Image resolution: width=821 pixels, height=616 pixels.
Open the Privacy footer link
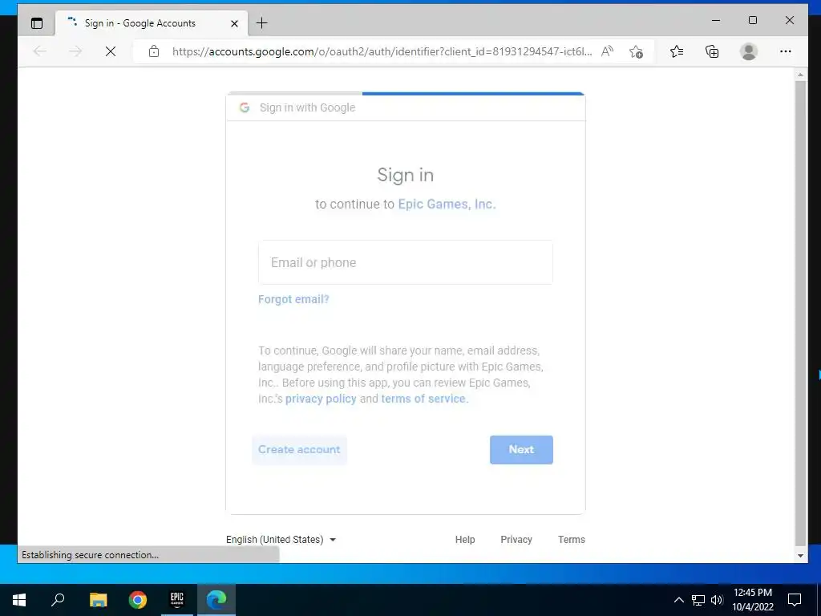coord(516,540)
